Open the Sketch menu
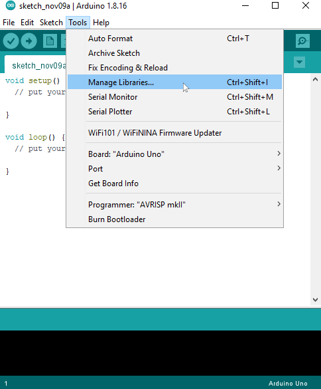The height and width of the screenshot is (389, 321). (x=51, y=23)
